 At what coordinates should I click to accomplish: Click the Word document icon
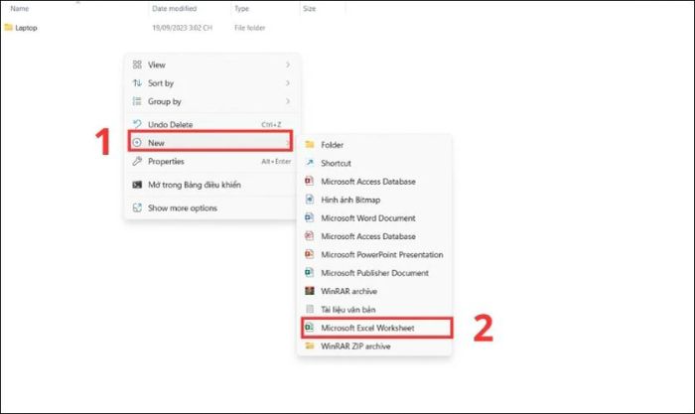[x=310, y=217]
